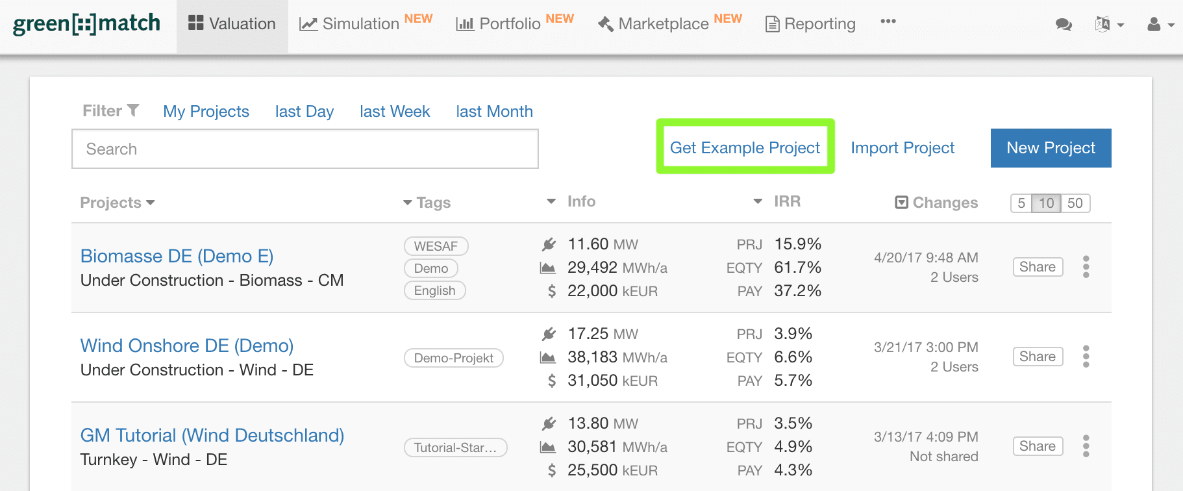Click the New Project button
Viewport: 1183px width, 491px height.
[x=1051, y=148]
